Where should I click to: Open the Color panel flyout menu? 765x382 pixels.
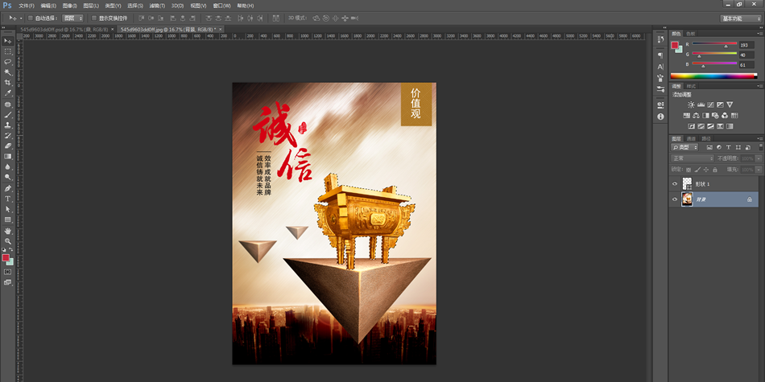(x=760, y=34)
